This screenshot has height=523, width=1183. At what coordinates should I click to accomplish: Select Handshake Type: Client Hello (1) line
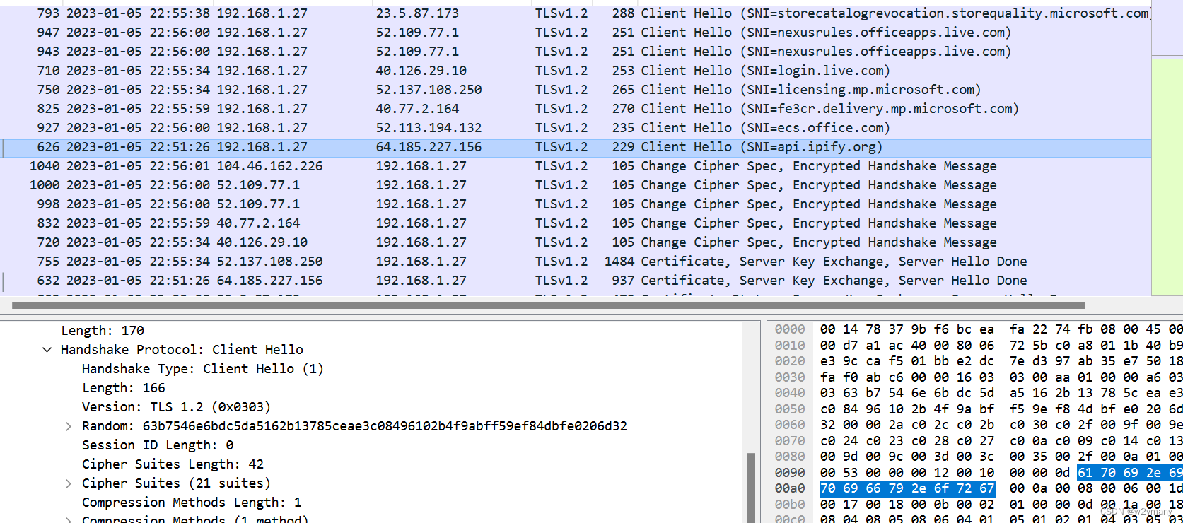(202, 369)
